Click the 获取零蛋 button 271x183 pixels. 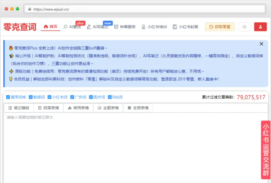(x=220, y=27)
